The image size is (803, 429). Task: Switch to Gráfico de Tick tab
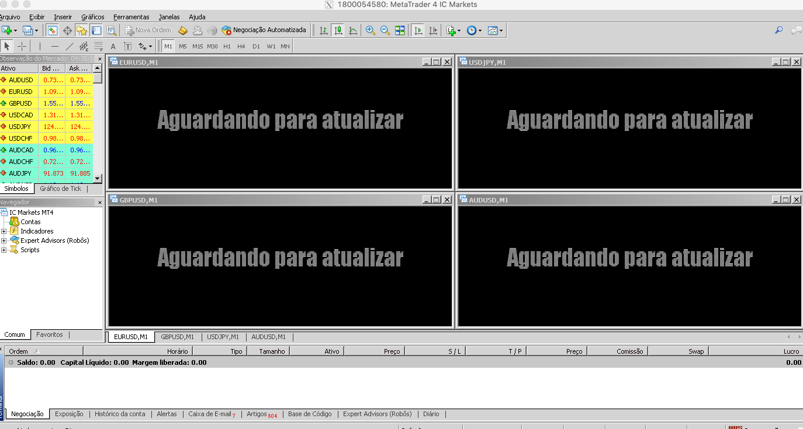[x=61, y=189]
